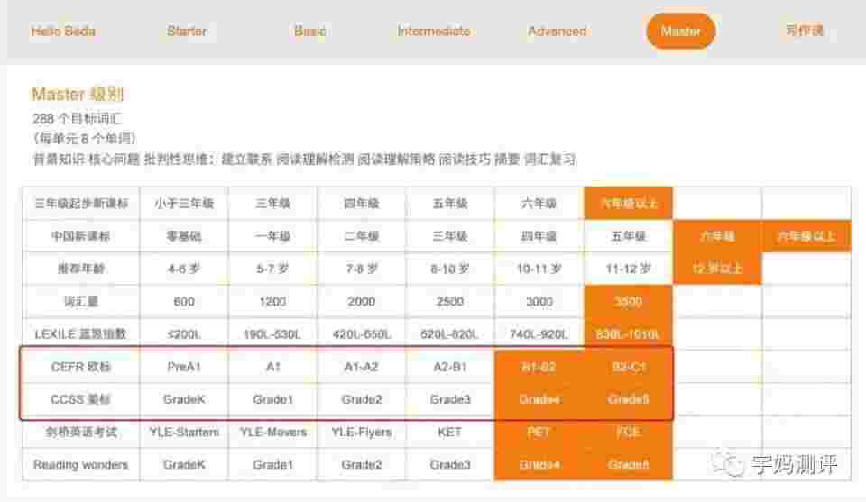866x502 pixels.
Task: Open the Hello Beda tab
Action: (x=63, y=31)
